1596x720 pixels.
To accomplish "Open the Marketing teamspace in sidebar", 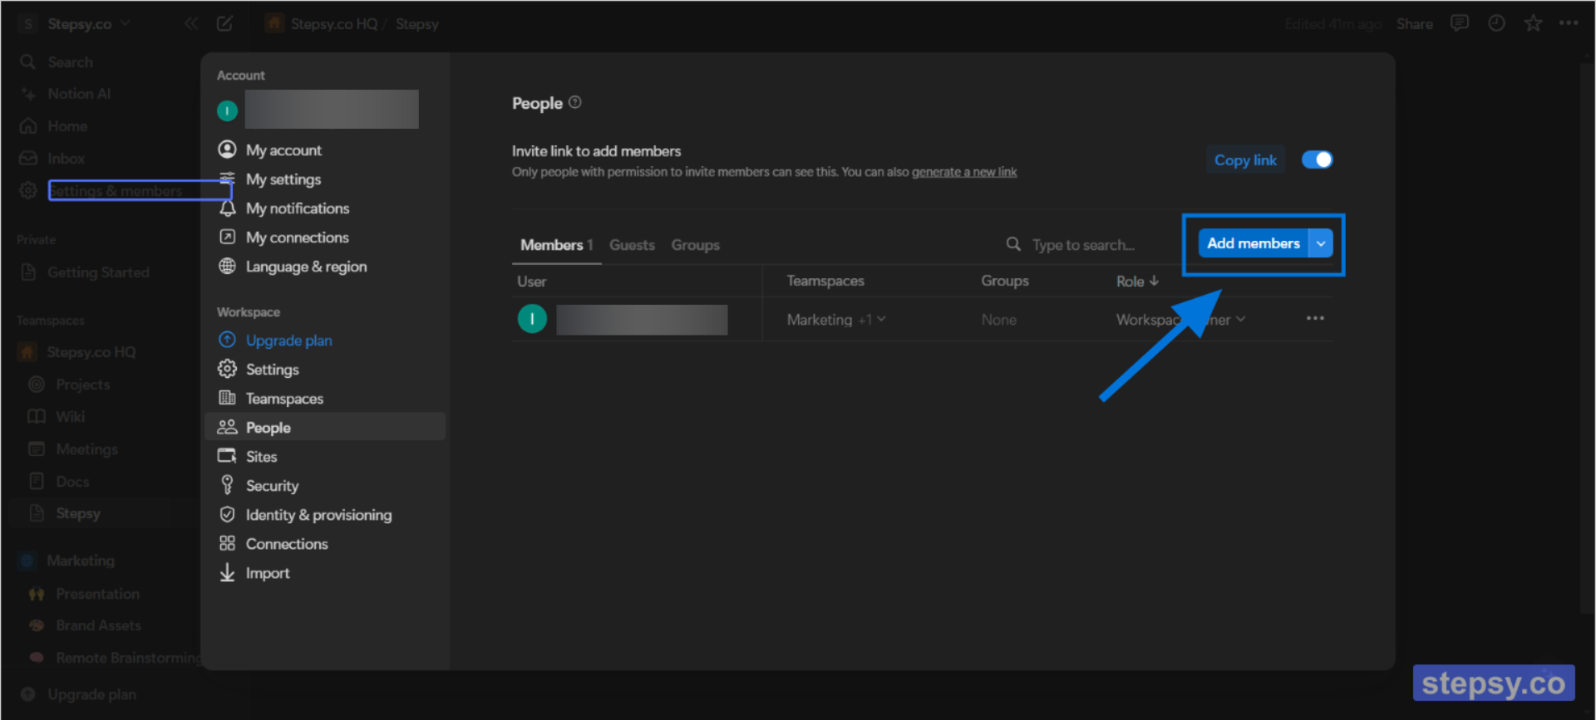I will (81, 561).
